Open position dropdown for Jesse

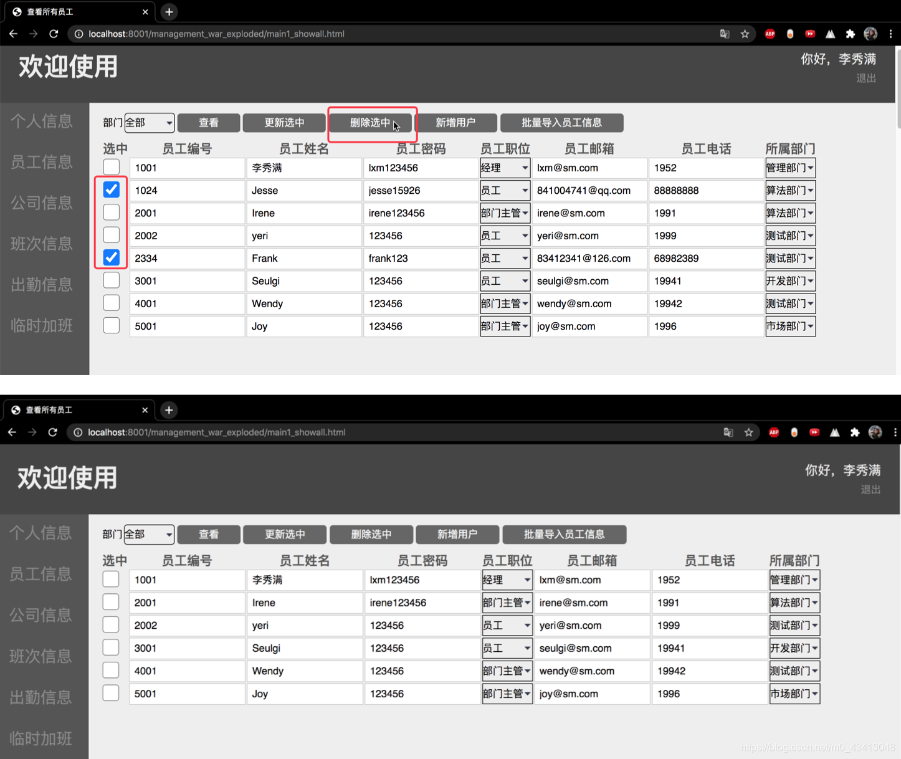(505, 191)
